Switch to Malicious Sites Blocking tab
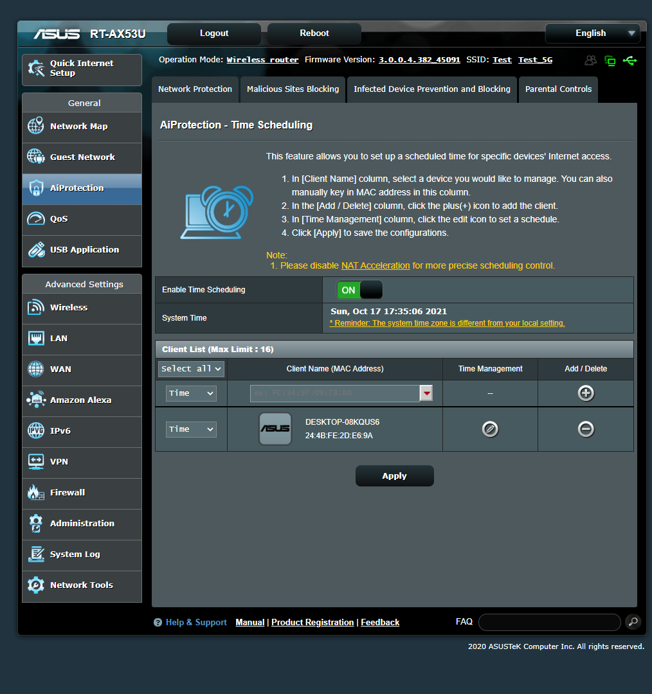 pos(293,89)
